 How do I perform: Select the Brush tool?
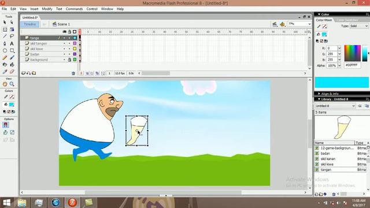pos(12,58)
